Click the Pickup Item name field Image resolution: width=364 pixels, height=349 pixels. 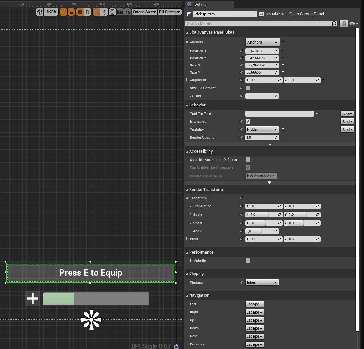[225, 14]
